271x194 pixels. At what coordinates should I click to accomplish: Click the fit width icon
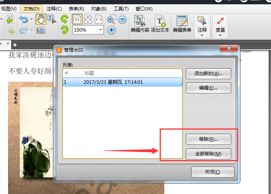point(99,19)
